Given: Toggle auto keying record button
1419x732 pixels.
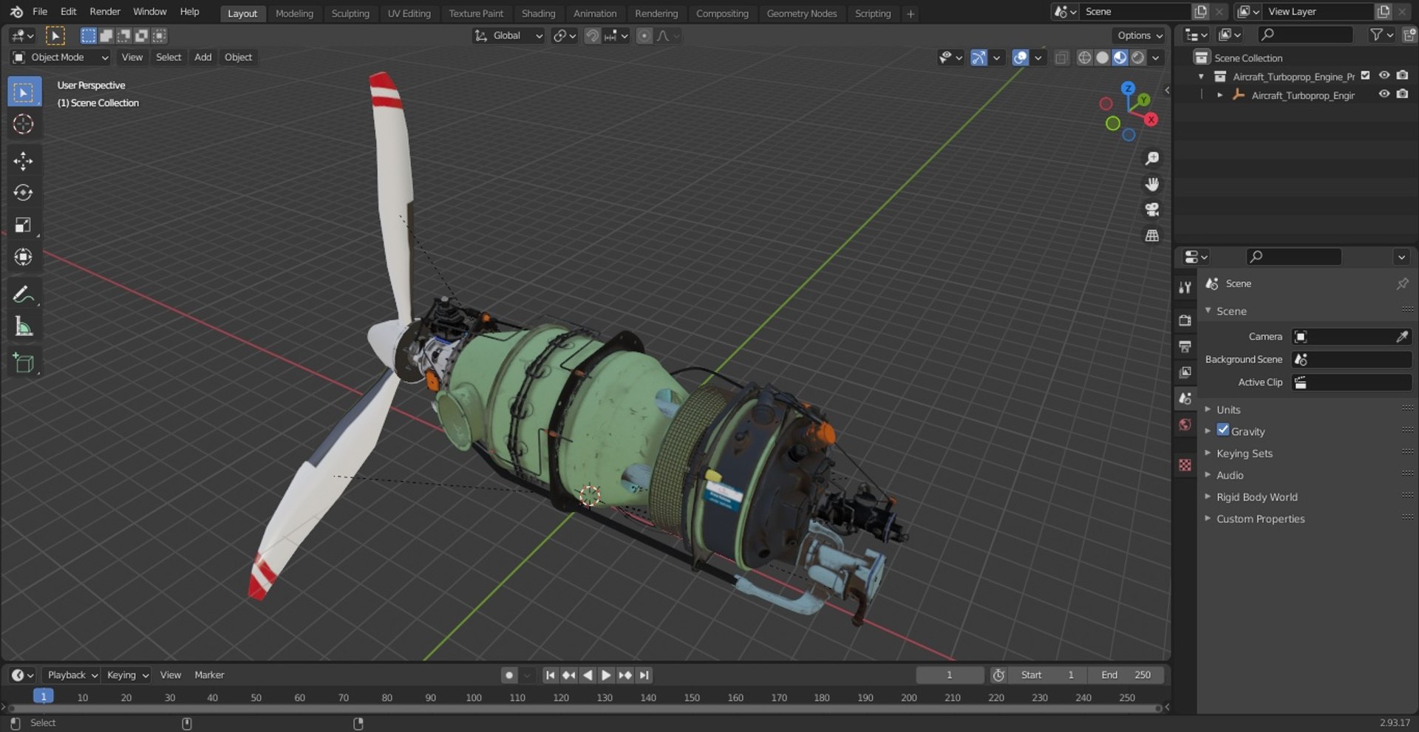Looking at the screenshot, I should [508, 675].
